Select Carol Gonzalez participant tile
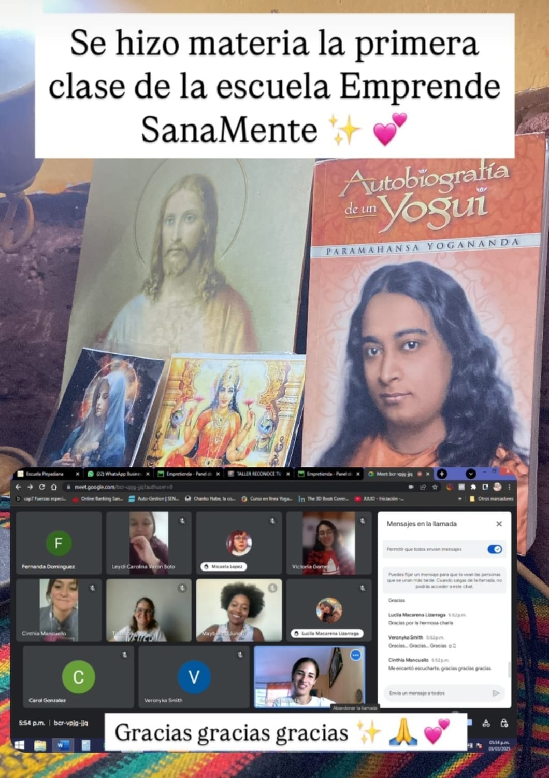Image resolution: width=549 pixels, height=778 pixels. 78,677
